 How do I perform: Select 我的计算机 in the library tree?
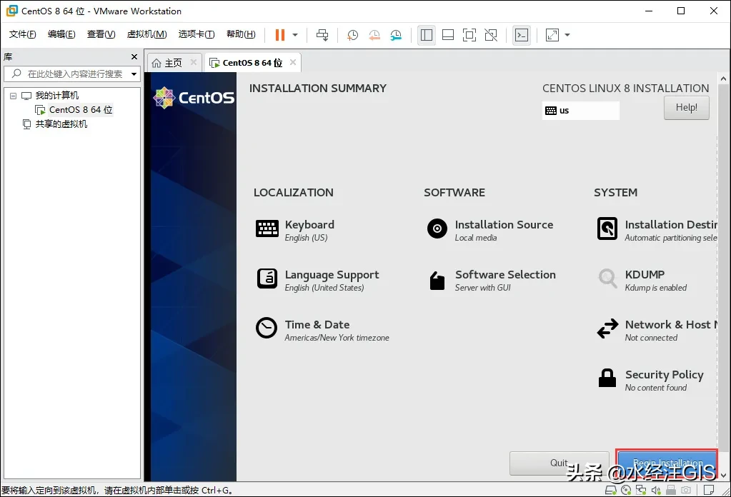tap(57, 96)
